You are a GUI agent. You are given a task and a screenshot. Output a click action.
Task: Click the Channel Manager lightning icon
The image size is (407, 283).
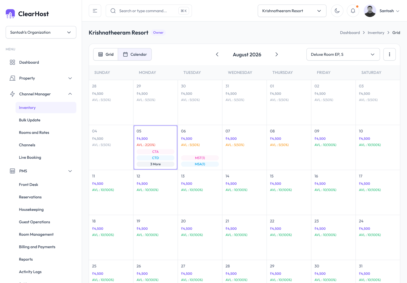12,94
